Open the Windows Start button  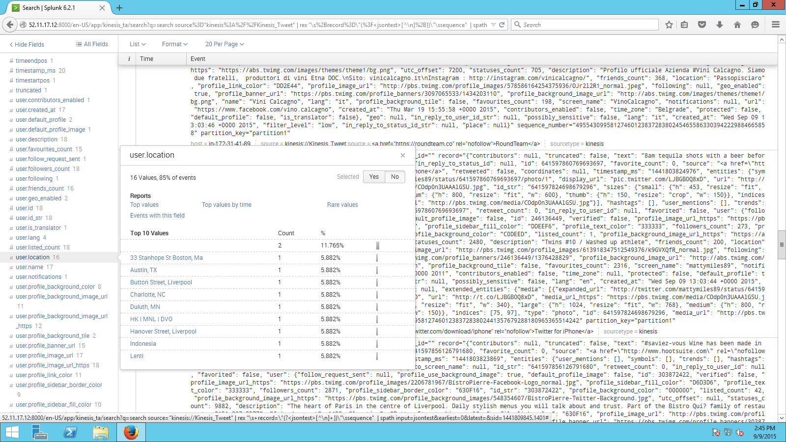(x=12, y=432)
